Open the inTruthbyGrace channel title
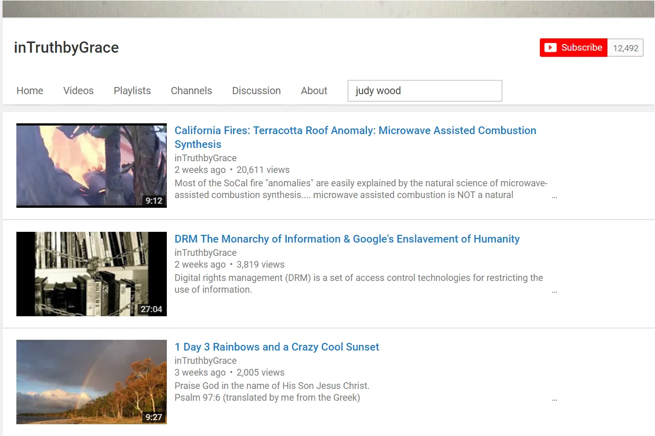 (67, 48)
